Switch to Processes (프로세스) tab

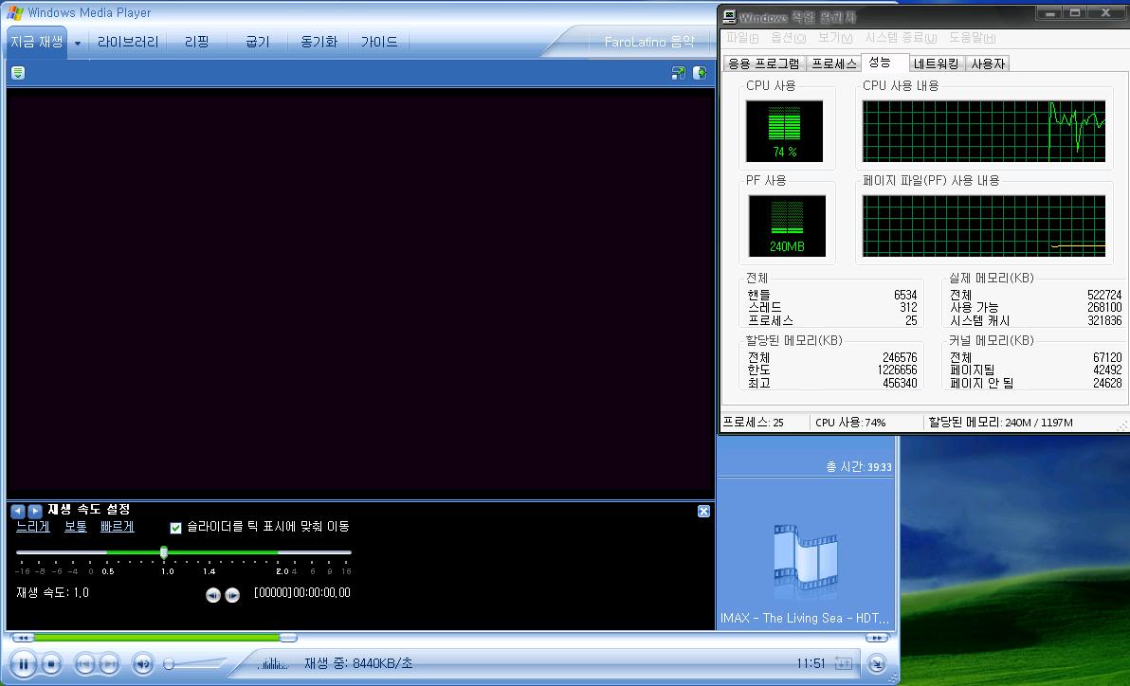tap(834, 64)
